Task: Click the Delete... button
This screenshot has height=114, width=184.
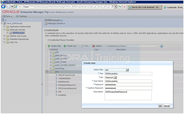Action: point(98,46)
